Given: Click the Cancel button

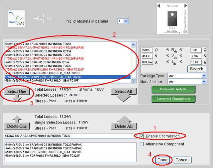Looking at the screenshot, I should coord(182,160).
